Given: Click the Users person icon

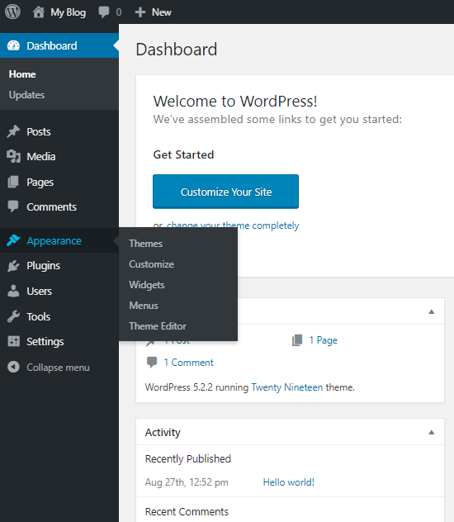Looking at the screenshot, I should [x=13, y=291].
